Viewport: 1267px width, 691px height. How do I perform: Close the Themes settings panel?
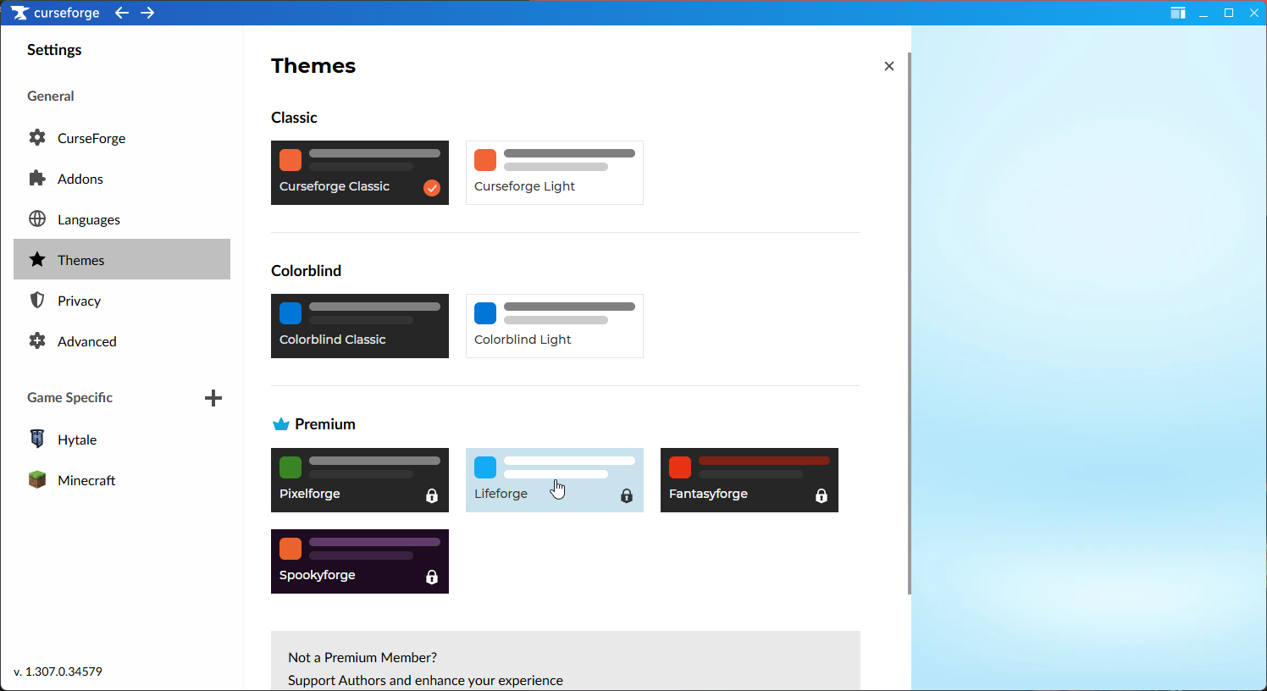click(x=888, y=66)
